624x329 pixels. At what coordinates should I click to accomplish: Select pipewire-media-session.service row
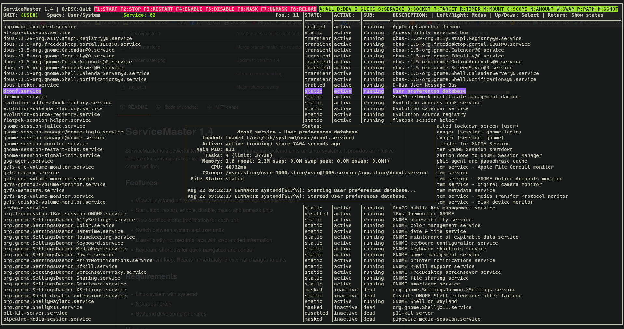tap(47, 319)
